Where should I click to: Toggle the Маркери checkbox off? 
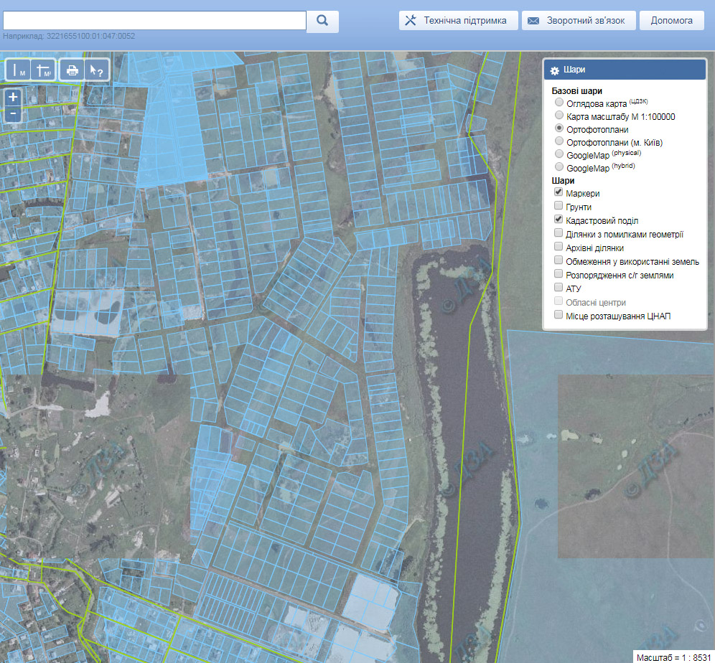coord(558,192)
